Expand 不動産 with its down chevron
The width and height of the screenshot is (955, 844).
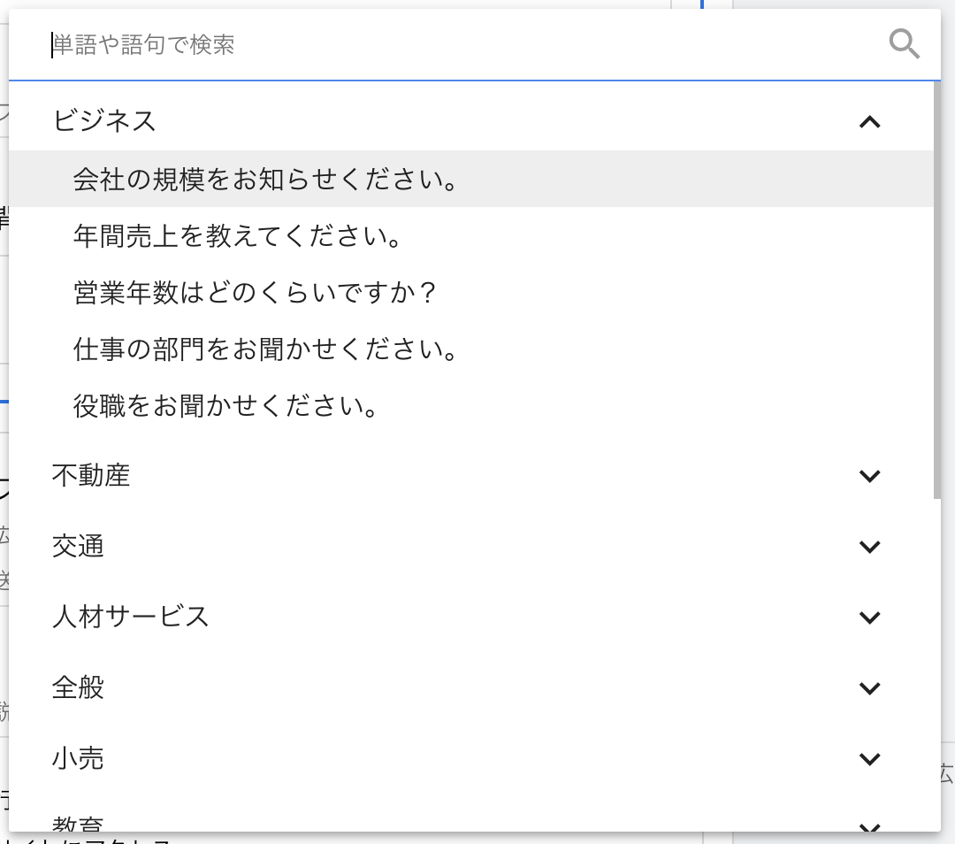(870, 476)
